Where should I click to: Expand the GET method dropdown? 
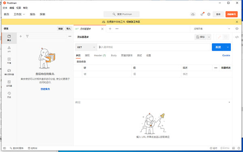(86, 47)
